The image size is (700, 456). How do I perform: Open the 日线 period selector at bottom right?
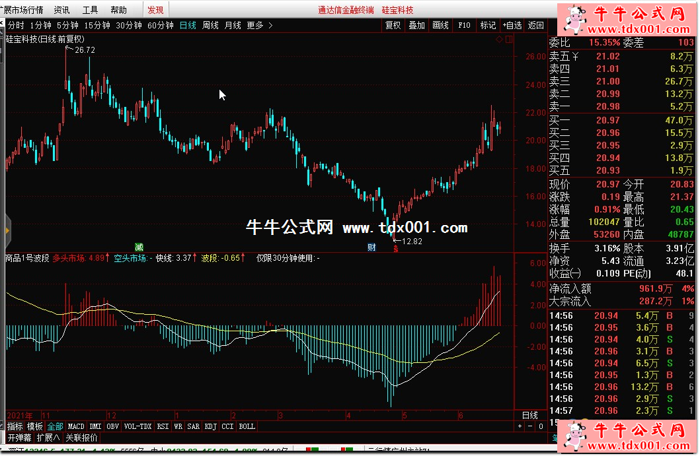click(529, 415)
